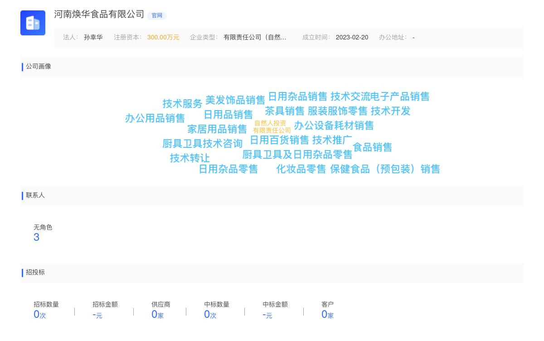Select word cloud tag 日用百货销售
544x341 pixels.
(280, 140)
